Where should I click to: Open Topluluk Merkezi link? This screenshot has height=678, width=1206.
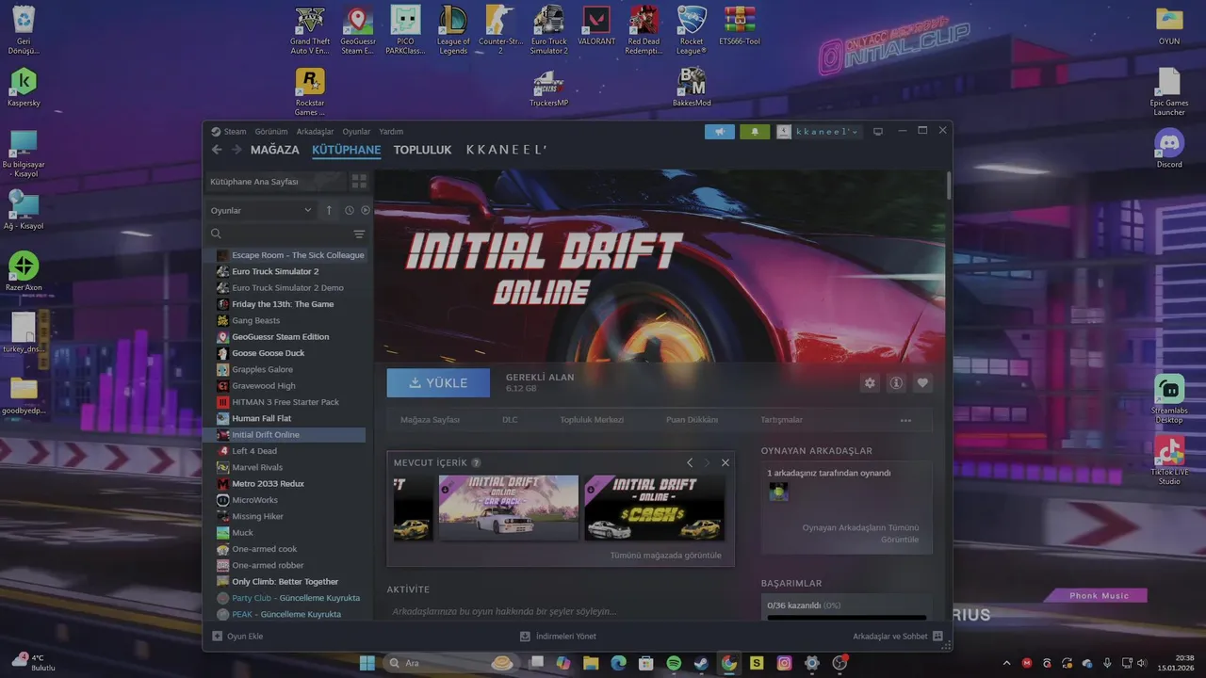pos(592,420)
